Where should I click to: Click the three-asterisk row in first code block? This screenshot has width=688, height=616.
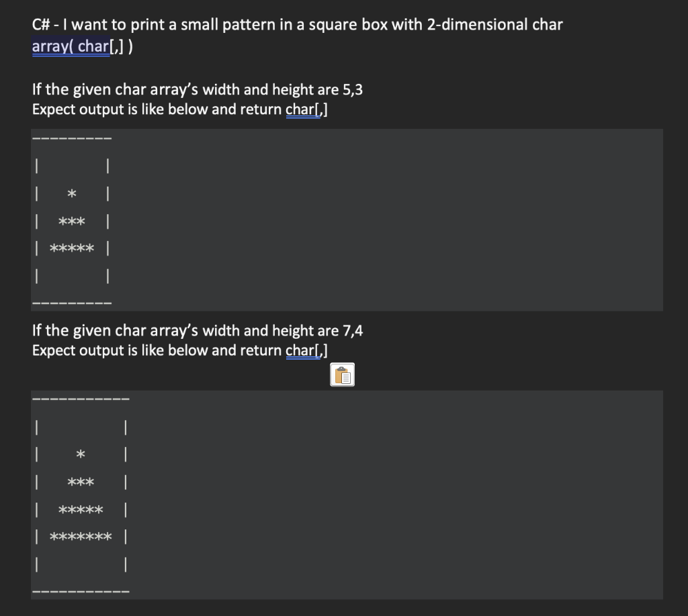click(x=72, y=221)
